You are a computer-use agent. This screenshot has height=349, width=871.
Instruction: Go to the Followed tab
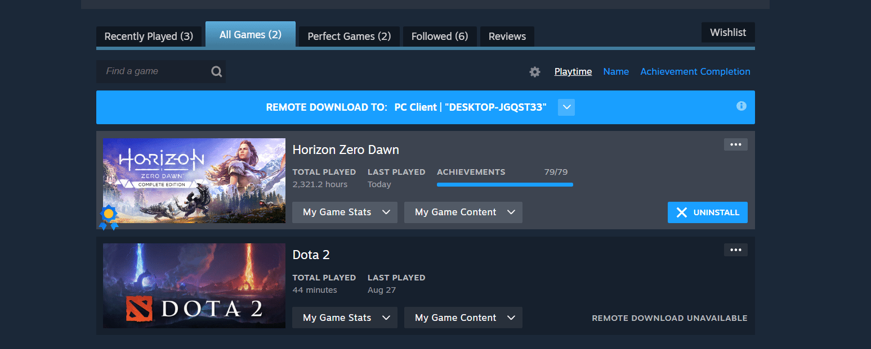(x=440, y=37)
